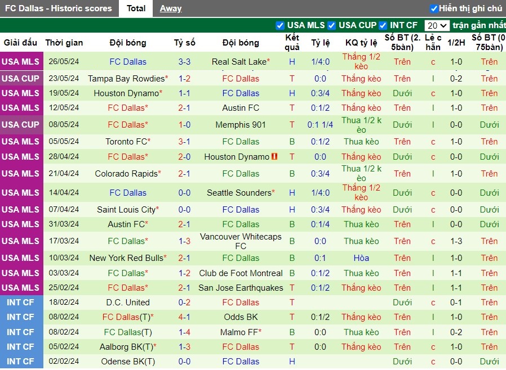
Task: Open Seattle Sounders team link
Action: [x=239, y=192]
